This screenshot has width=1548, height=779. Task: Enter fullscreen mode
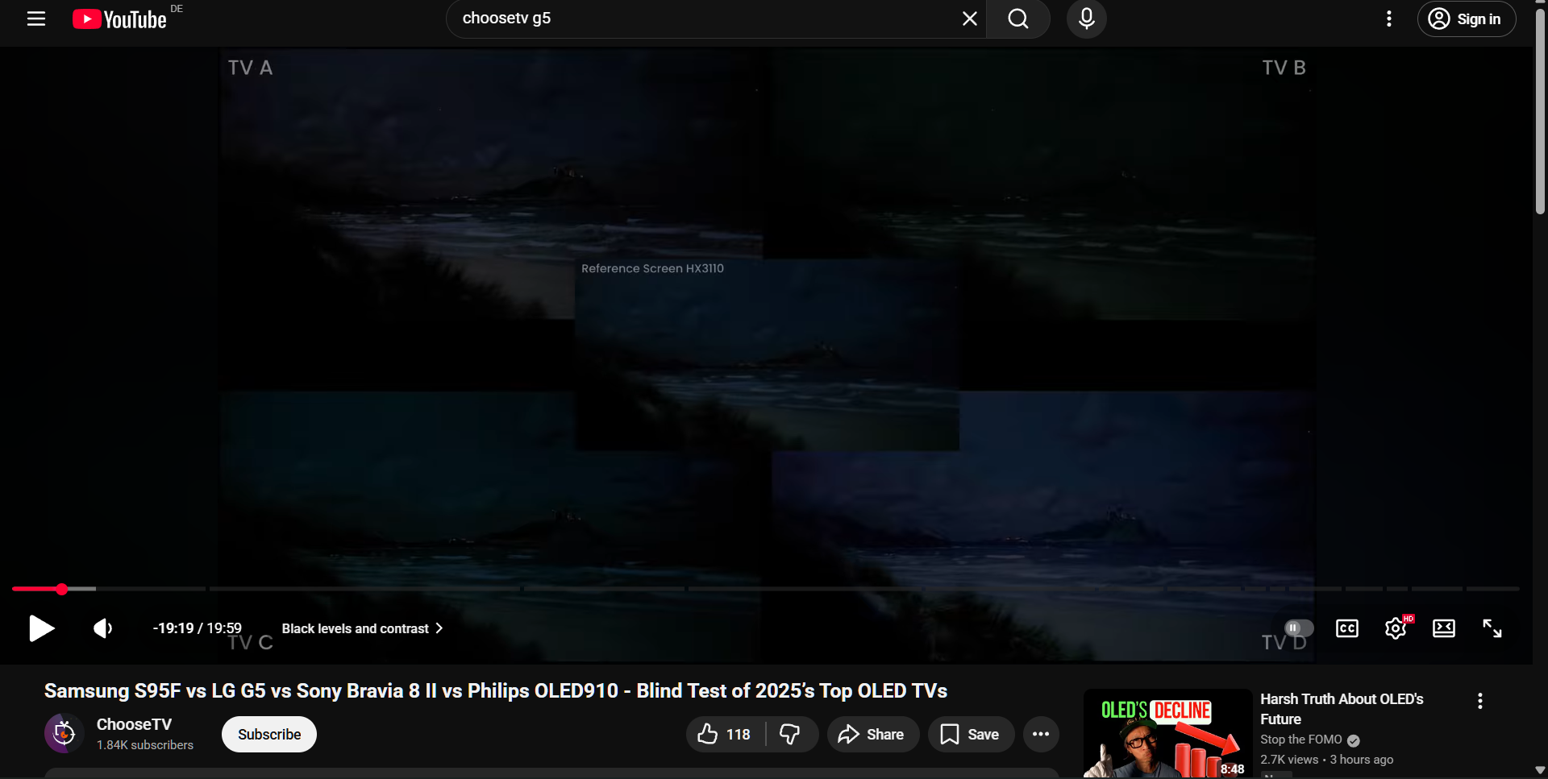(1492, 628)
